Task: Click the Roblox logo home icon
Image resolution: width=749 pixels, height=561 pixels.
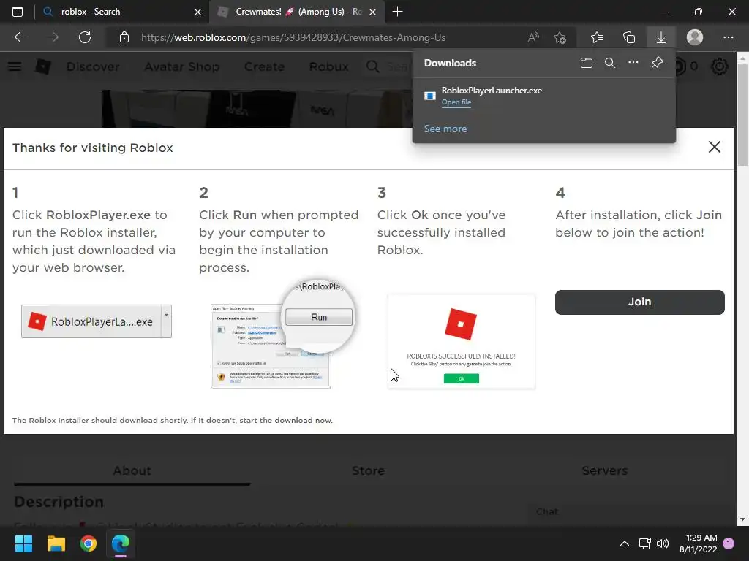Action: (x=43, y=66)
